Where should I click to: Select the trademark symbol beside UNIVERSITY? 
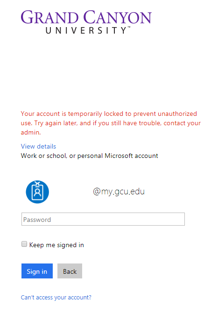[x=129, y=27]
